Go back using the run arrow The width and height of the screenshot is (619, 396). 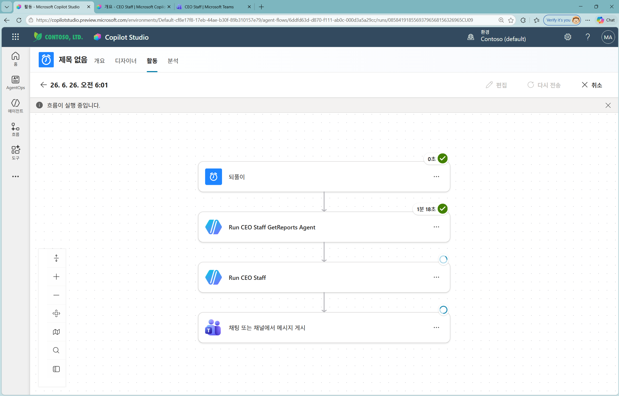click(x=44, y=85)
